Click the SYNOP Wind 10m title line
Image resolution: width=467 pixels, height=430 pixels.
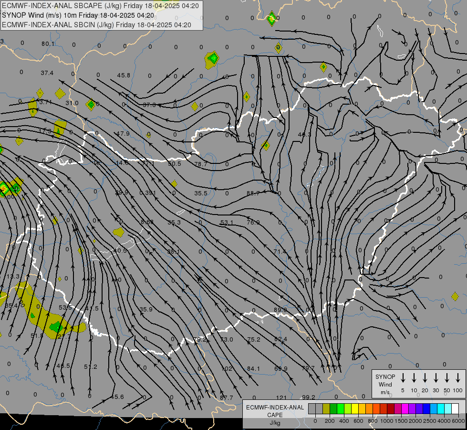(78, 15)
